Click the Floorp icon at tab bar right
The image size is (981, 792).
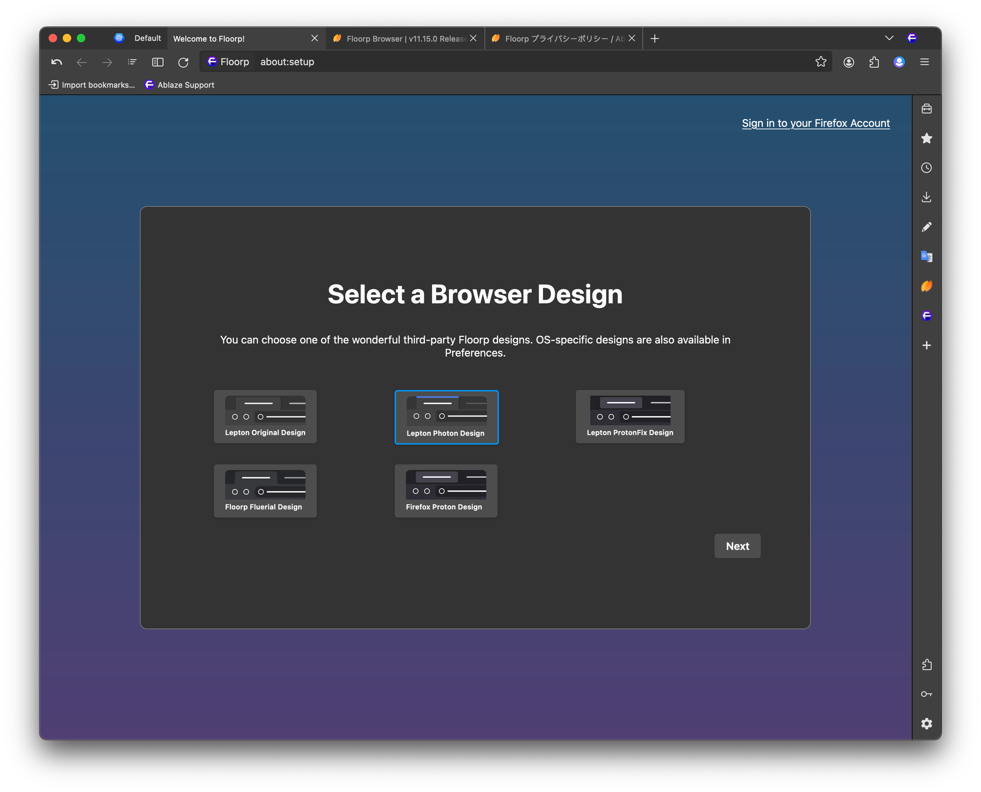click(912, 38)
